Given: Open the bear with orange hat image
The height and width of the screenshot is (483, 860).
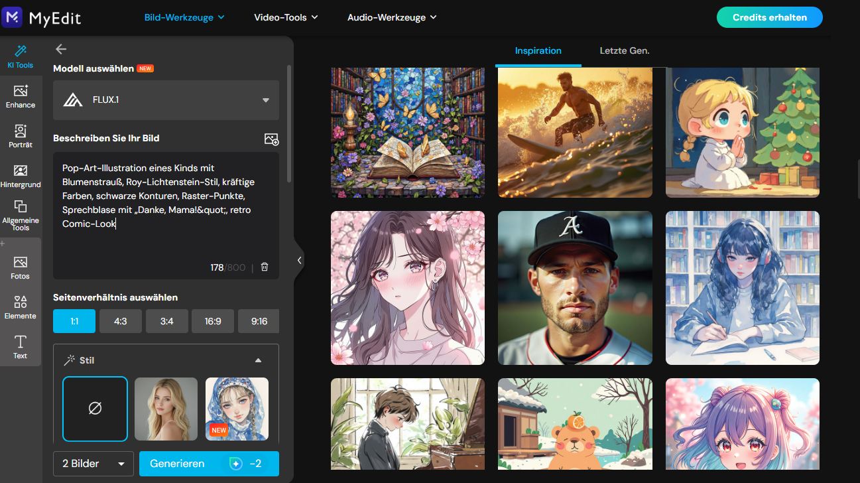Looking at the screenshot, I should tap(575, 424).
